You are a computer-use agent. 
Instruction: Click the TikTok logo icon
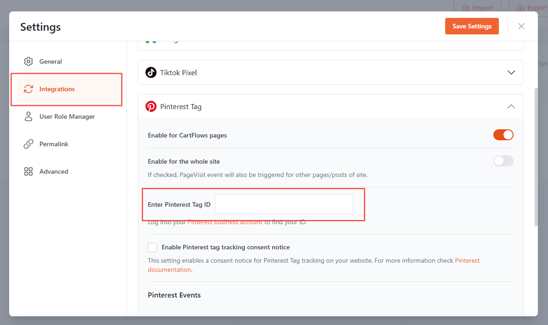(151, 72)
